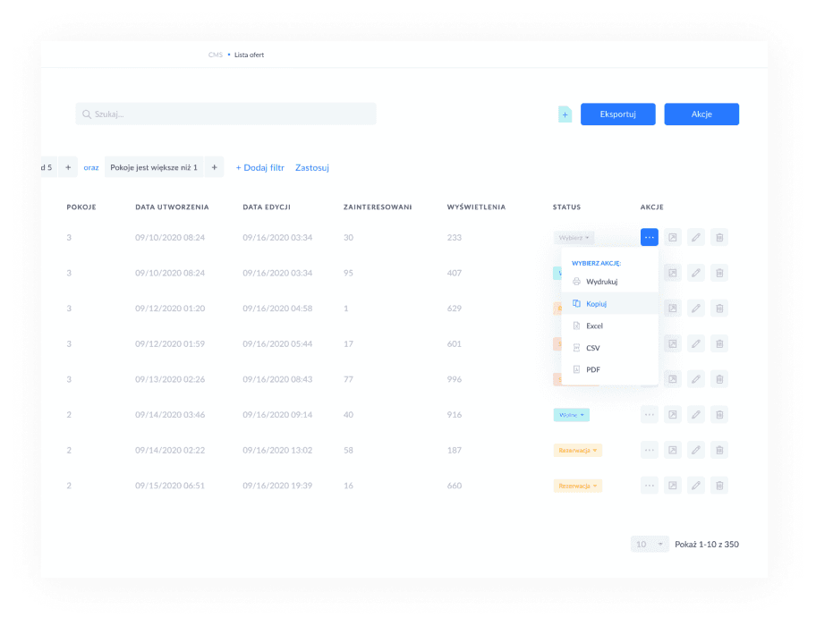Select the PDF export menu option
Viewport: 816px width, 626px height.
[x=592, y=369]
